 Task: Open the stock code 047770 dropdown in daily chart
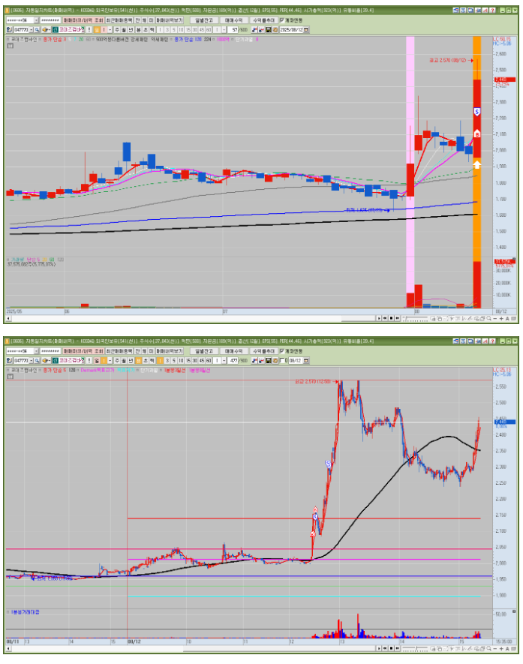coord(32,30)
